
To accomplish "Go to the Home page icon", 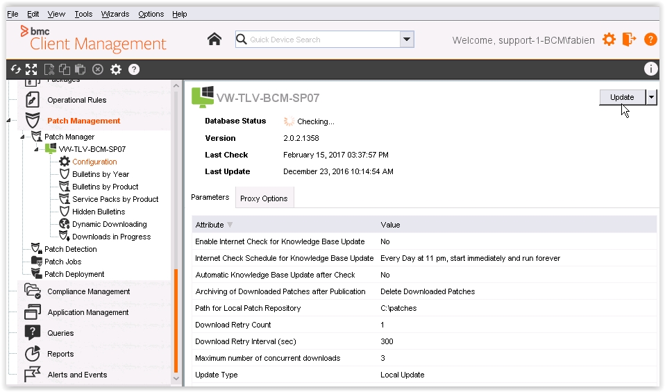I will click(214, 40).
